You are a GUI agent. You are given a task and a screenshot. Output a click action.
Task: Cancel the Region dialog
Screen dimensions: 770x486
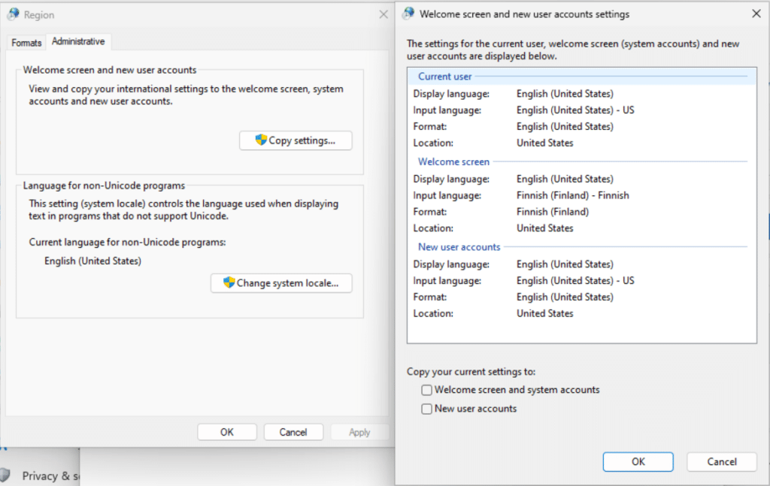tap(293, 432)
